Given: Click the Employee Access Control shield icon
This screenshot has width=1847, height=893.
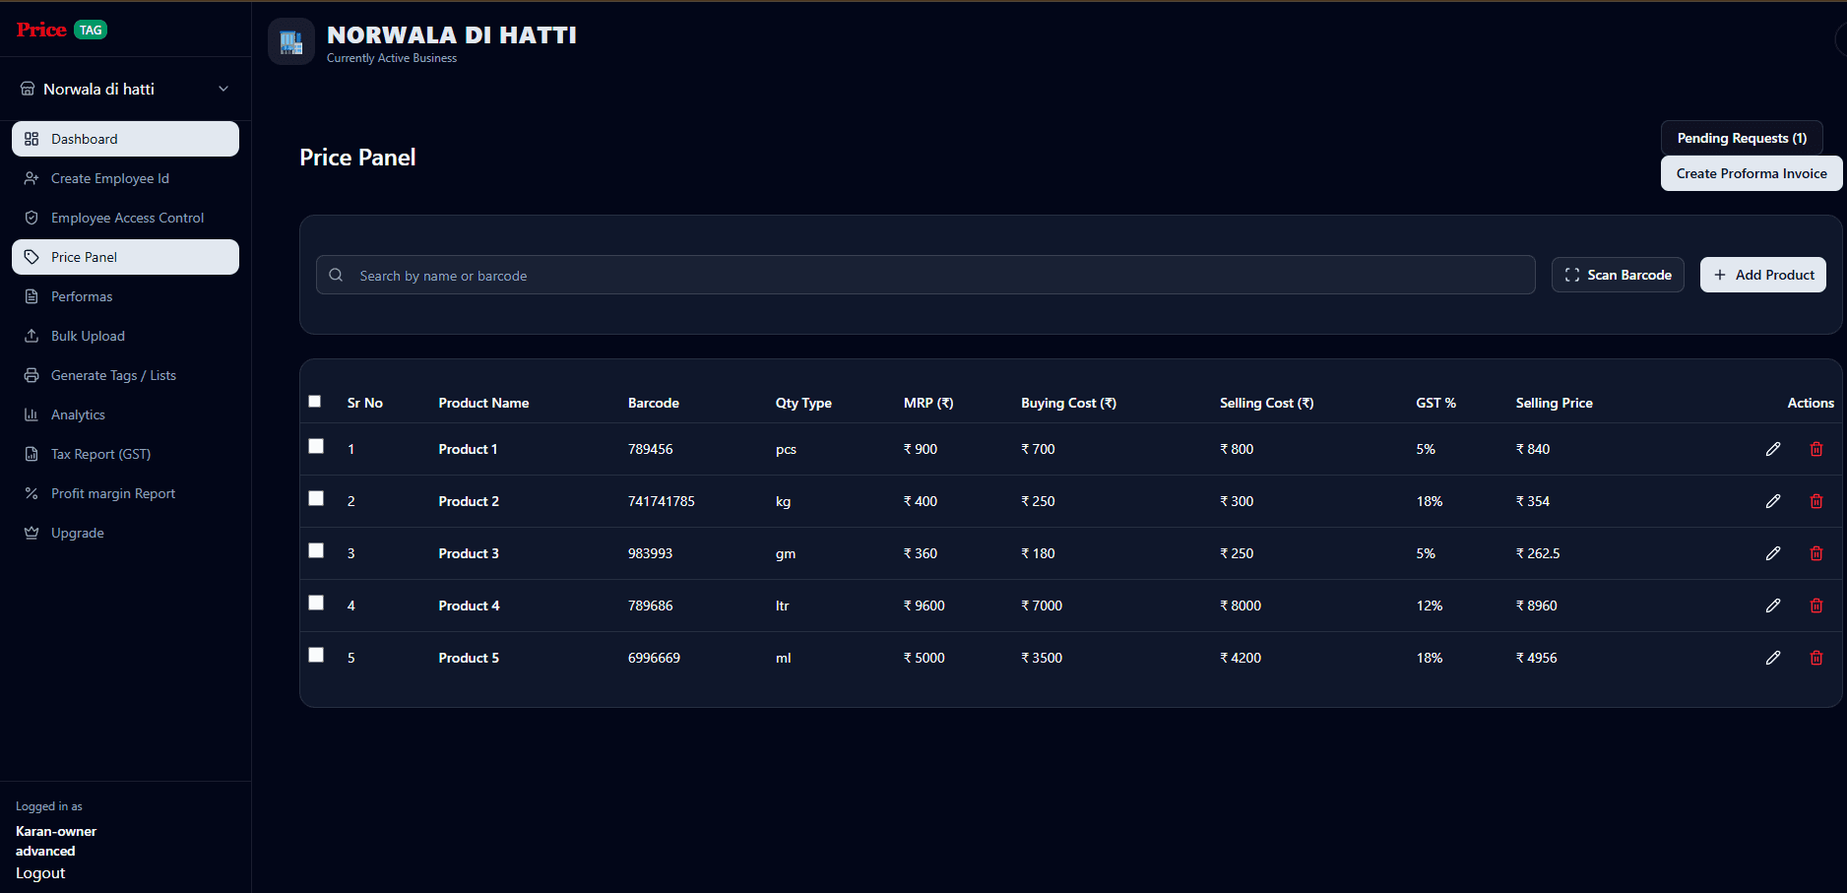Looking at the screenshot, I should tap(32, 218).
